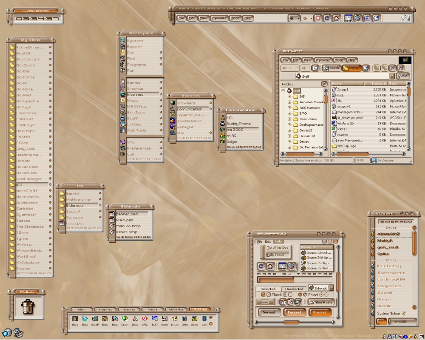Sort by the Nome column header in Stuff
Image resolution: width=425 pixels, height=340 pixels.
pyautogui.click(x=348, y=83)
